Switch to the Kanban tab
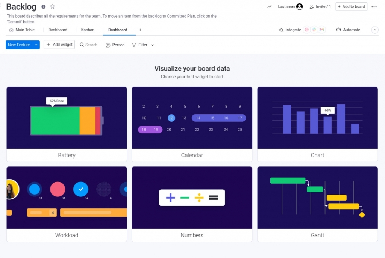The height and width of the screenshot is (258, 385). click(88, 30)
